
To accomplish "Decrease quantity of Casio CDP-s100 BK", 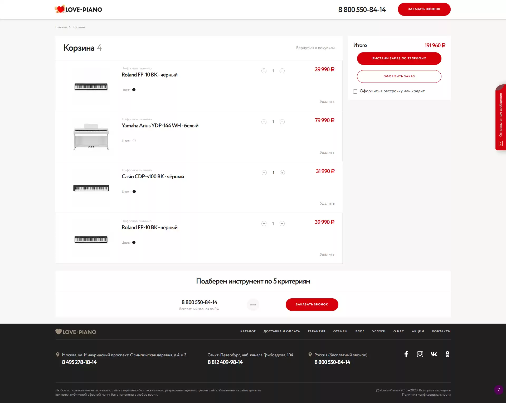I will pyautogui.click(x=264, y=172).
